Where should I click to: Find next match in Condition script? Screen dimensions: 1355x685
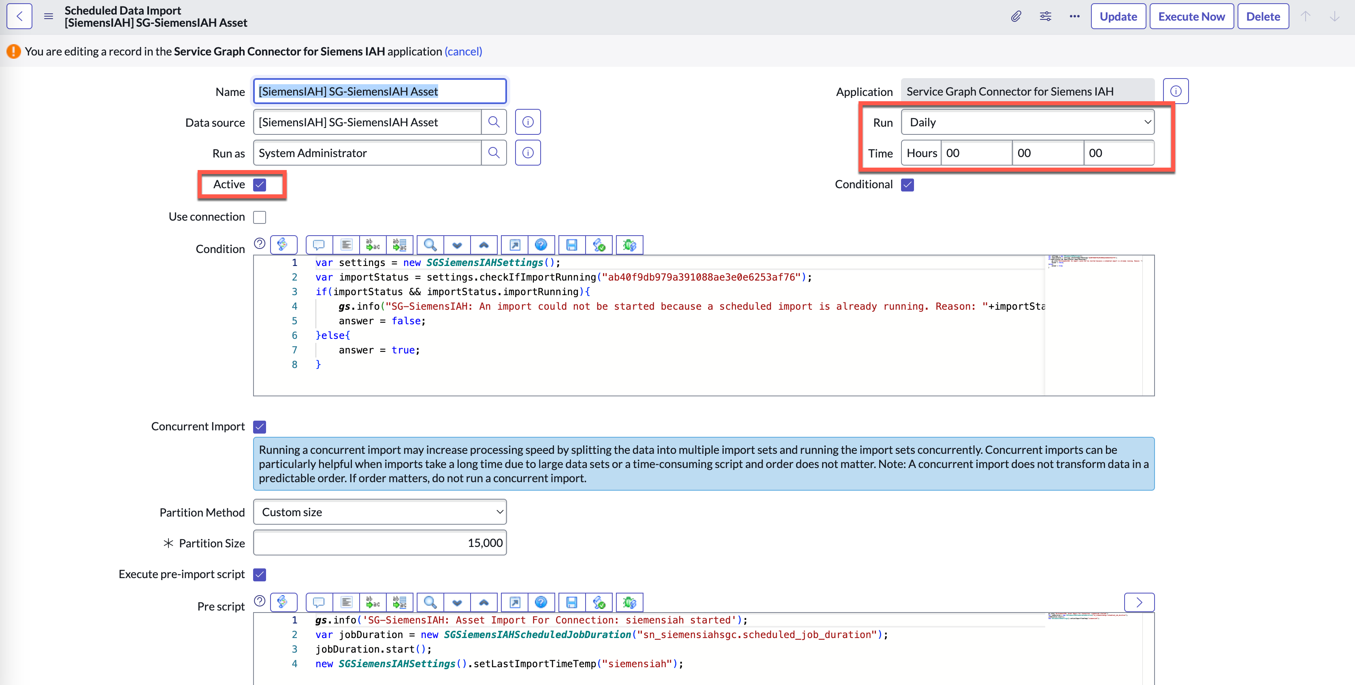(x=457, y=245)
